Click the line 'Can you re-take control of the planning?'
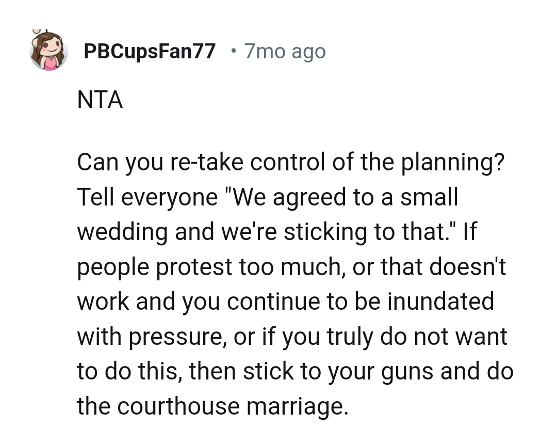The image size is (557, 443). coord(290,163)
